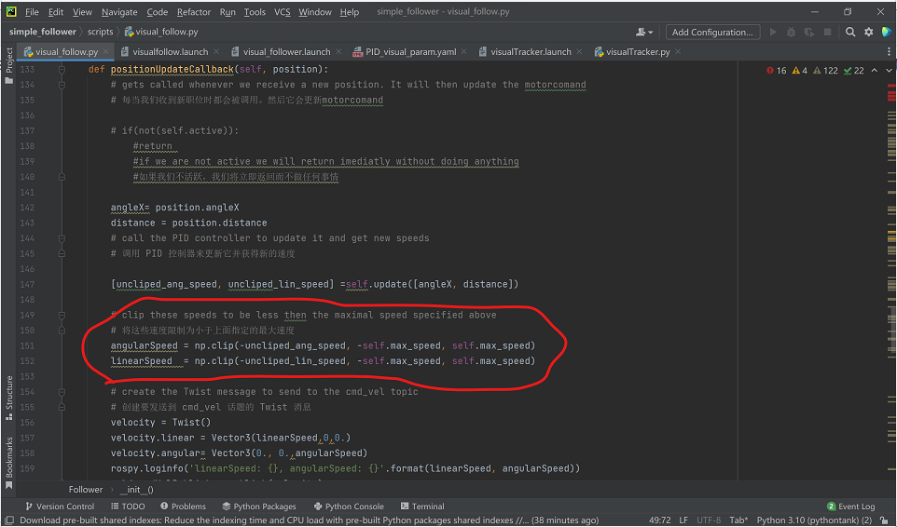Open the Refactor menu
Screen dimensions: 897x527
[193, 11]
